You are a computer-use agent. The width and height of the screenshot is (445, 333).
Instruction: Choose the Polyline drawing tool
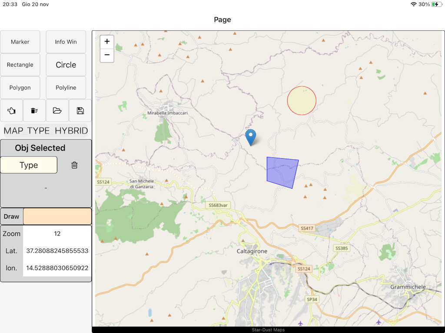(x=66, y=88)
